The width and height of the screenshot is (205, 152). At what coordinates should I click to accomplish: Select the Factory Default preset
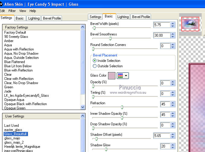tap(15, 32)
